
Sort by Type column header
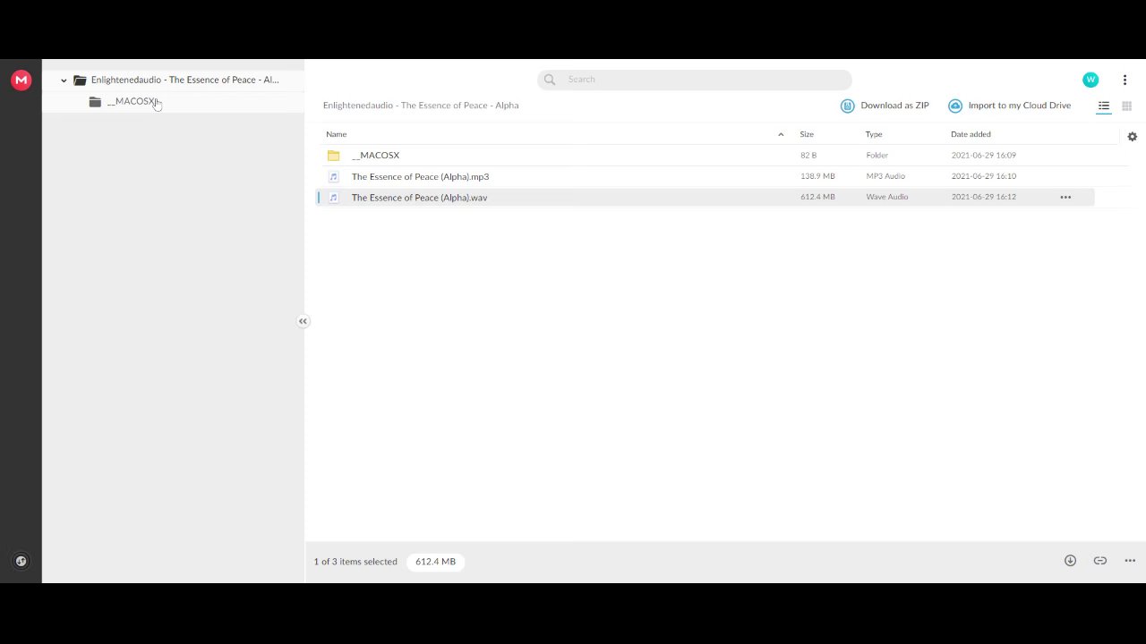pos(874,134)
